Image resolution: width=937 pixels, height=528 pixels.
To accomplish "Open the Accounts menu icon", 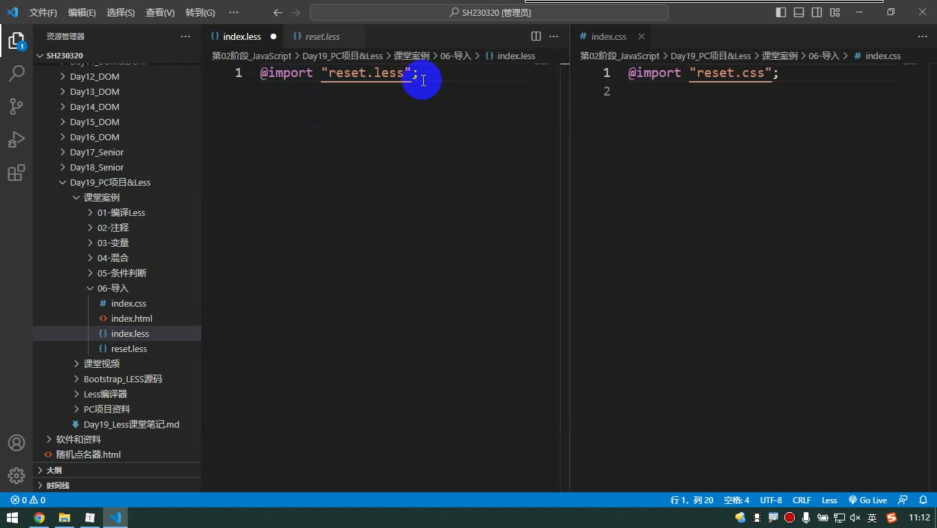I will click(16, 443).
